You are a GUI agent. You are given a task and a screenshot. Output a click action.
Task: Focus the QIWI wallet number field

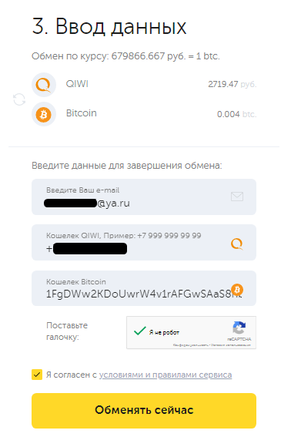144,243
